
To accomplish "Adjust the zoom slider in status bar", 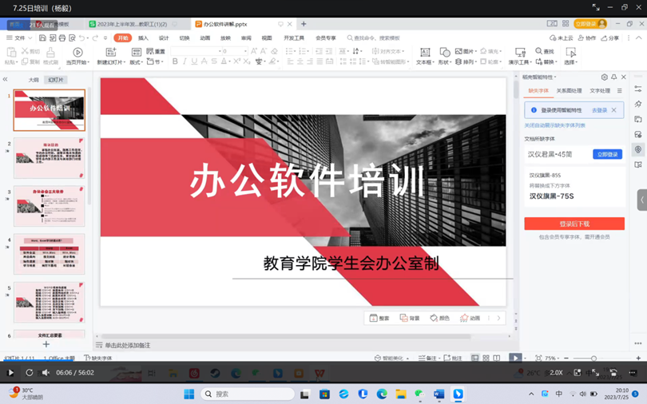I will click(x=593, y=358).
